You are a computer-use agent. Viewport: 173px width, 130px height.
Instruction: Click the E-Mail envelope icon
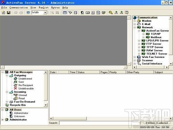click(139, 24)
